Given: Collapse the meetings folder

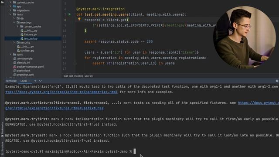Looking at the screenshot, I should pos(14,22).
